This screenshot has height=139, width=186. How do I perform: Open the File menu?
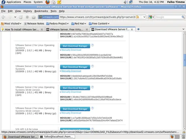point(3,11)
